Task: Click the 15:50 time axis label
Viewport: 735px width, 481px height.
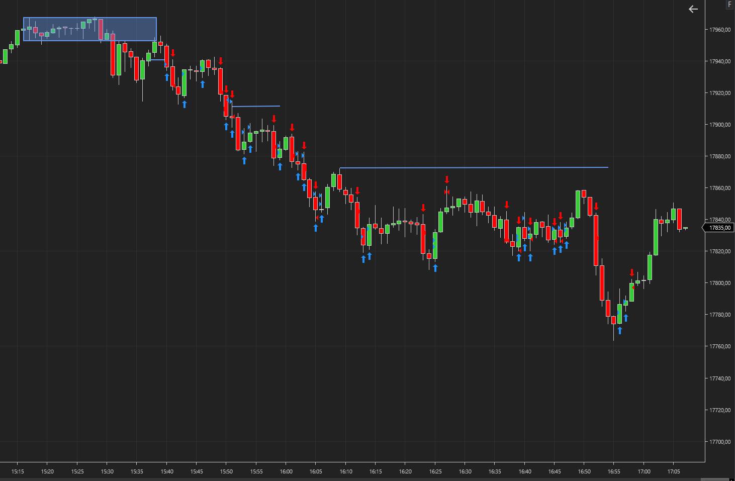Action: coord(226,471)
